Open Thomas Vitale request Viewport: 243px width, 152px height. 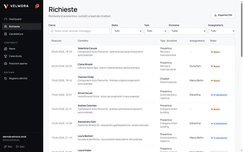[142, 80]
